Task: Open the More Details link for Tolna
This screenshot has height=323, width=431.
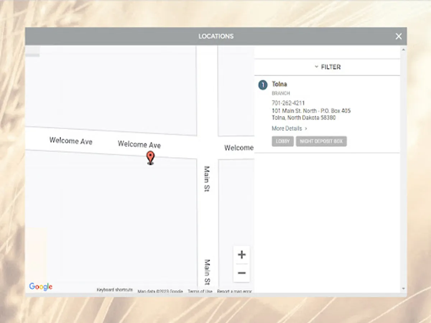Action: click(286, 128)
